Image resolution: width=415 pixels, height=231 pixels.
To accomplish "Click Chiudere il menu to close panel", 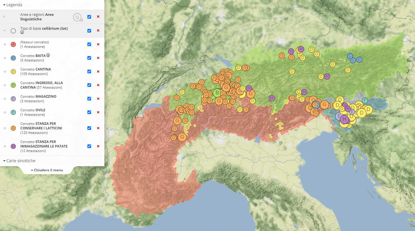I will [47, 170].
